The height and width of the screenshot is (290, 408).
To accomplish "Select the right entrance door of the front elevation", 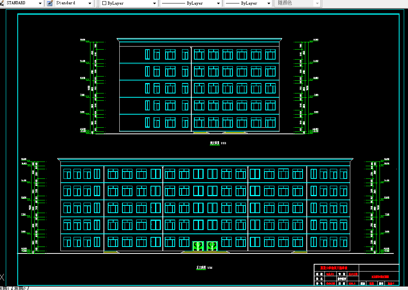I will coord(212,246).
